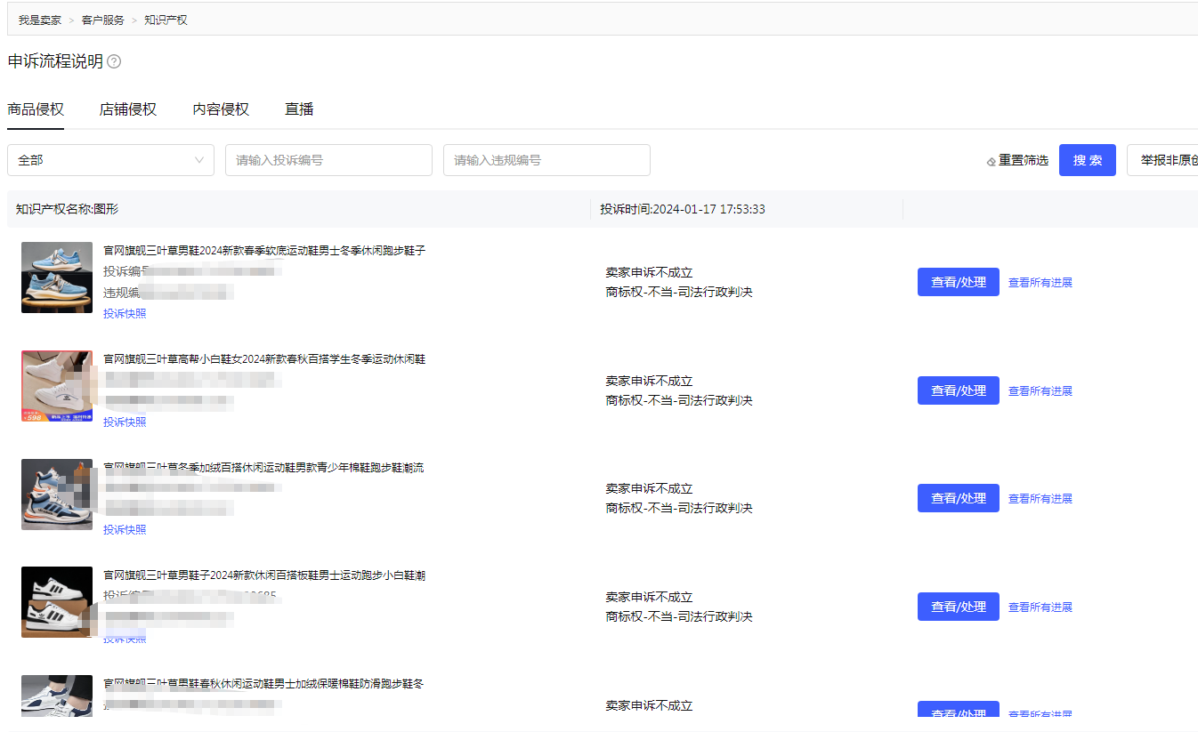Click product title containing 休闲百搭板鞋男士运动跑步小白鞋潮

tap(264, 575)
